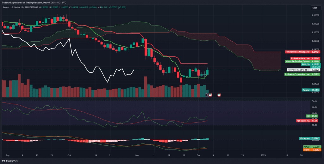
Task: Click the lightning bolt event icon
Action: pos(207,95)
